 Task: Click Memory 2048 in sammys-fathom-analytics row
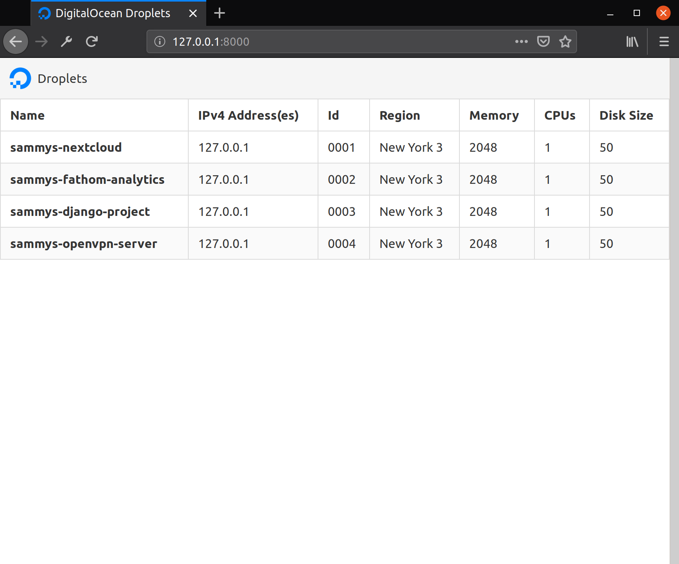pyautogui.click(x=483, y=180)
